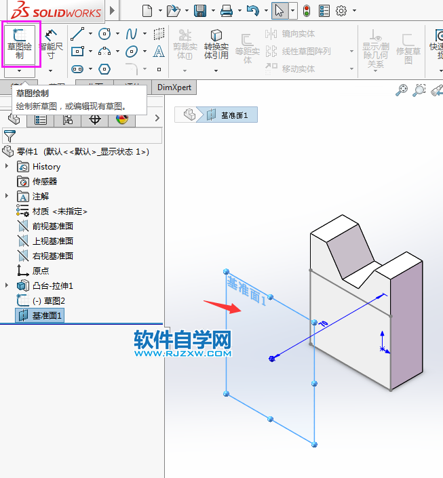Image resolution: width=443 pixels, height=478 pixels.
Task: Click the New document icon
Action: click(x=147, y=11)
